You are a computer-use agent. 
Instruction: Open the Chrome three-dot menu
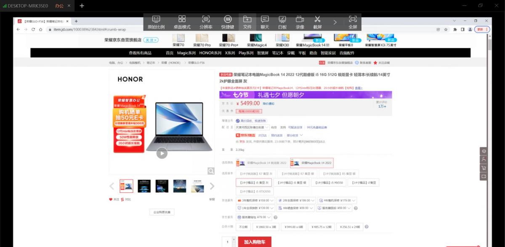(x=488, y=29)
